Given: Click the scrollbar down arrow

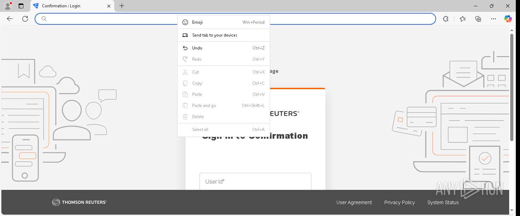Looking at the screenshot, I should pos(512,210).
